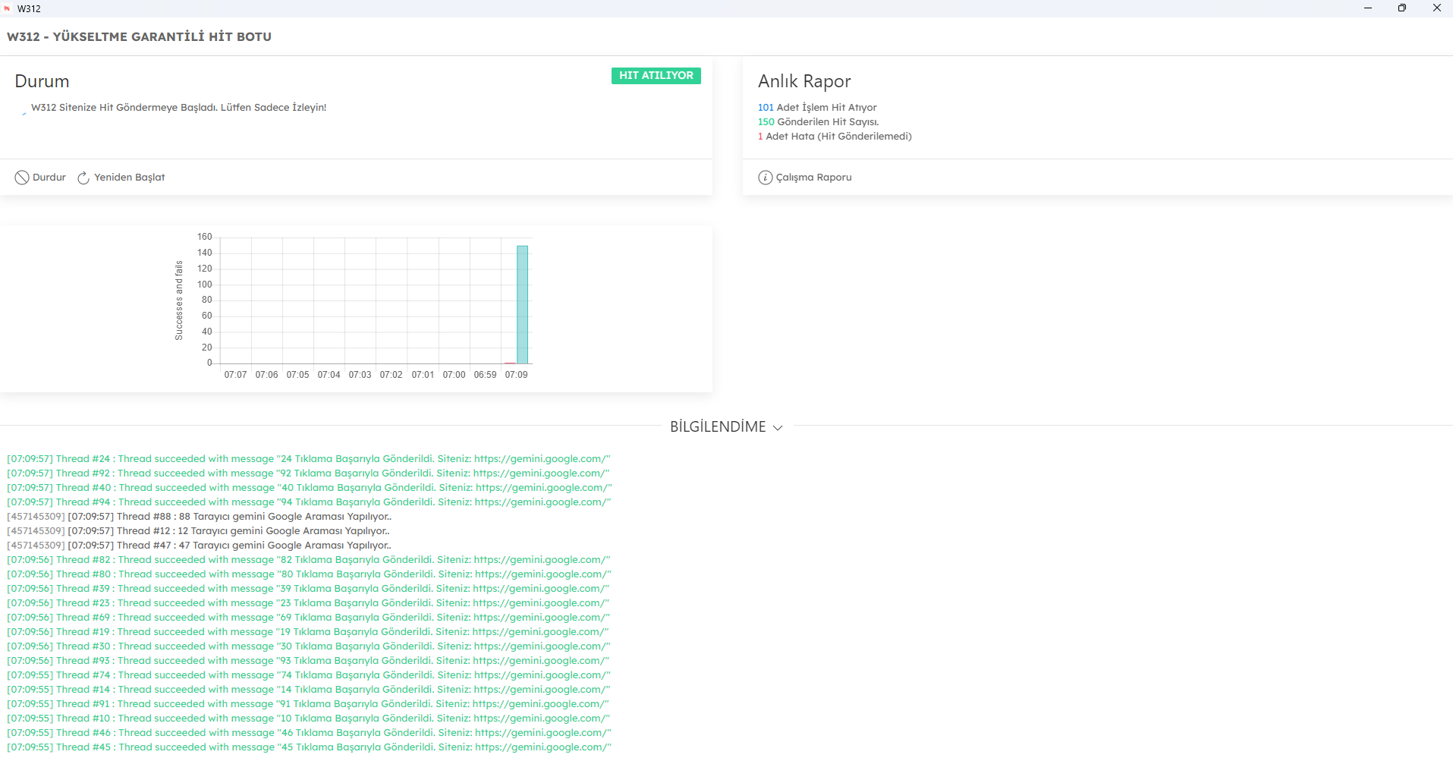Click the 1 Adet Hata error count

835,137
